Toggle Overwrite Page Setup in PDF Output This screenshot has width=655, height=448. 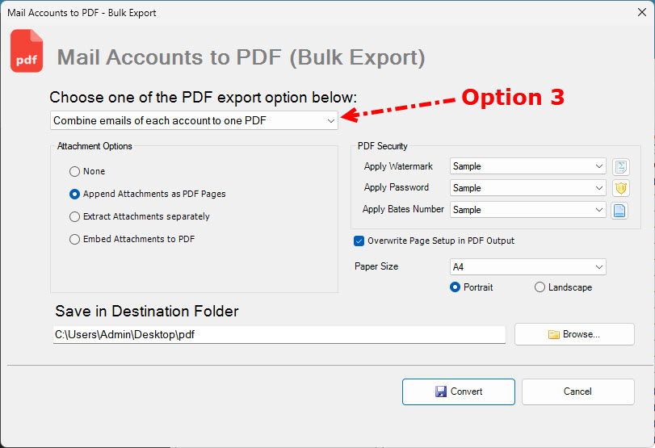[x=359, y=241]
